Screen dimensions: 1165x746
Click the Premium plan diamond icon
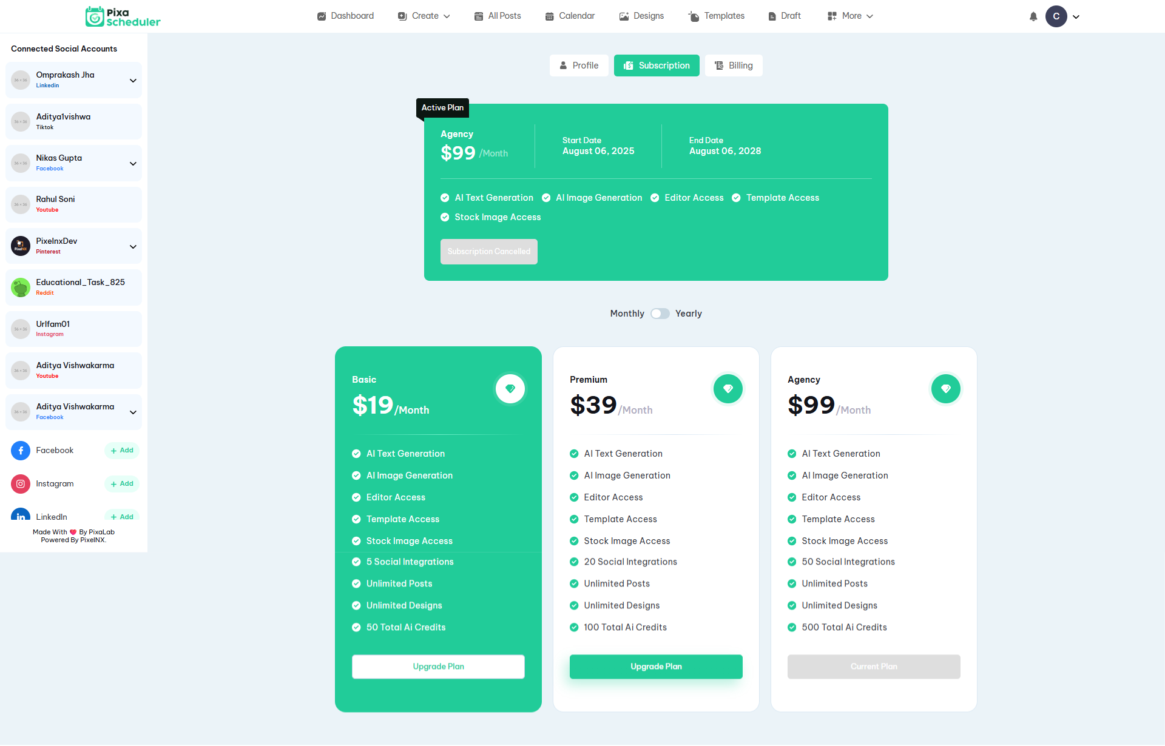[x=728, y=389]
